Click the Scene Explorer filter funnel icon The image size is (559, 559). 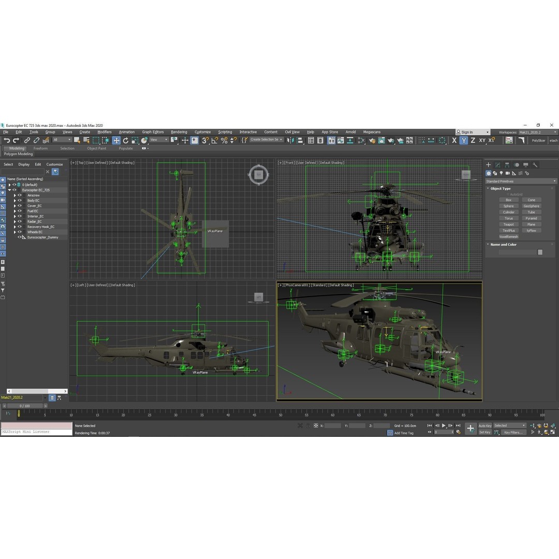55,172
